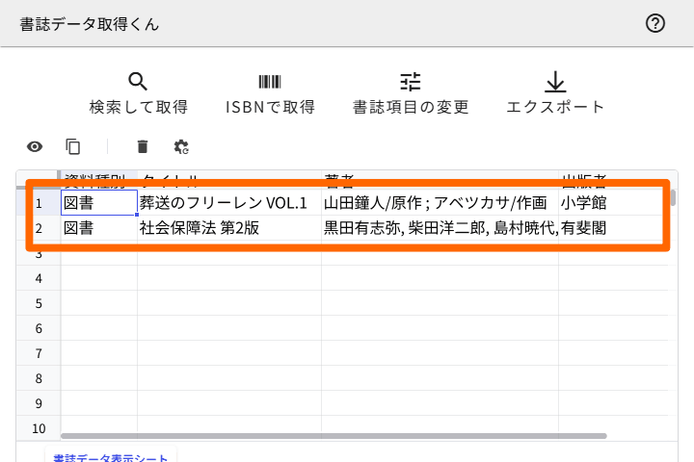Click the エクスポート label
Image resolution: width=694 pixels, height=462 pixels.
tap(555, 107)
